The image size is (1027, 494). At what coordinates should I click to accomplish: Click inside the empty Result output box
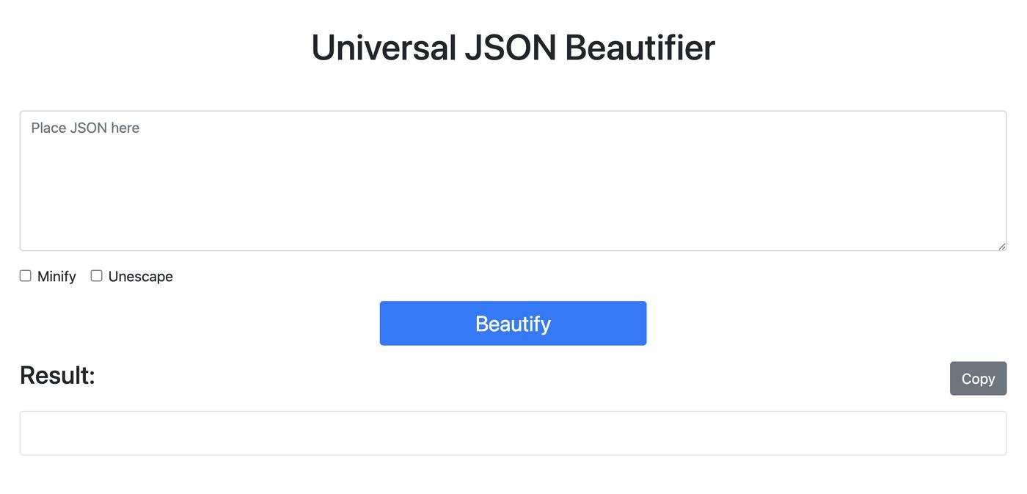point(513,433)
